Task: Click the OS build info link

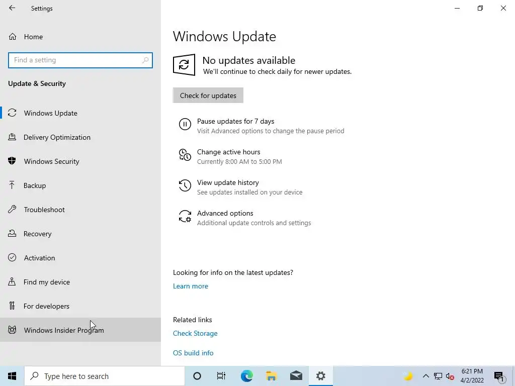Action: [193, 353]
